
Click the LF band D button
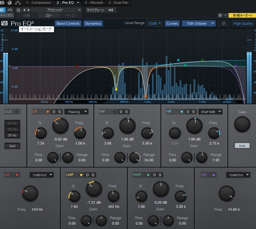coord(54,112)
